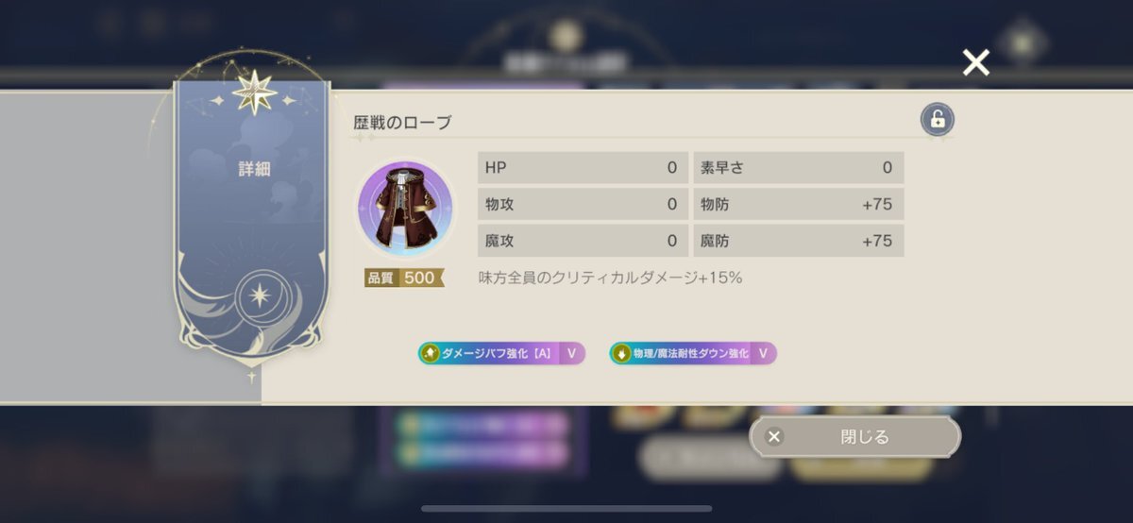
Task: Select the HP stat row
Action: click(583, 168)
